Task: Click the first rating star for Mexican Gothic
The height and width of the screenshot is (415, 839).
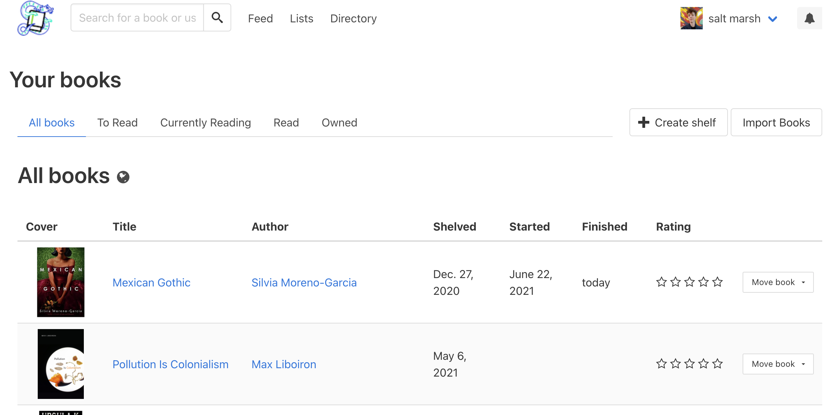Action: [661, 282]
